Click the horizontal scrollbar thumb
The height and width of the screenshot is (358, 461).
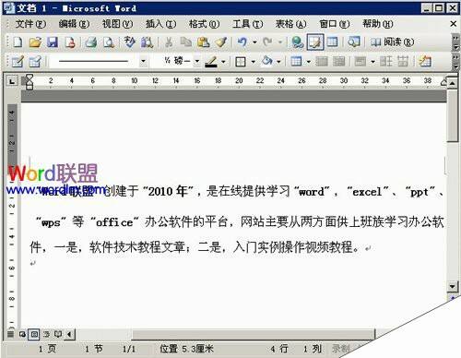pos(254,334)
